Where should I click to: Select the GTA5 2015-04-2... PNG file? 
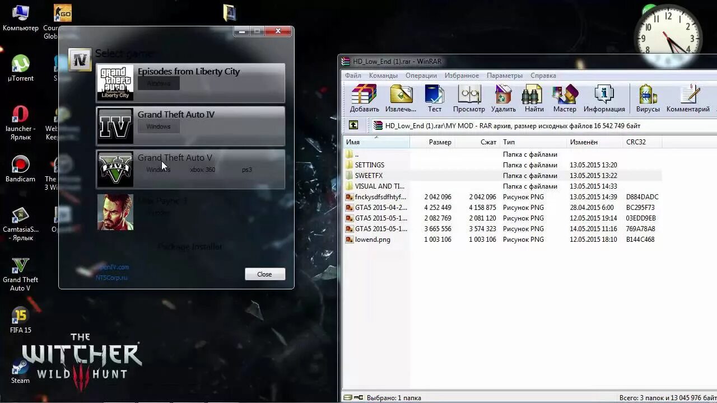pyautogui.click(x=502, y=208)
